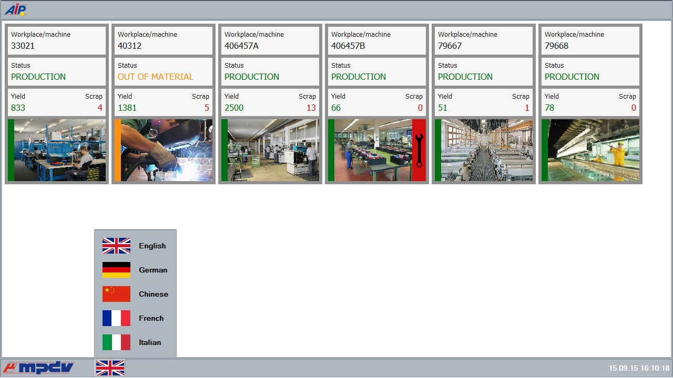Open the production line image for machine 79667
The width and height of the screenshot is (673, 378).
pos(487,150)
